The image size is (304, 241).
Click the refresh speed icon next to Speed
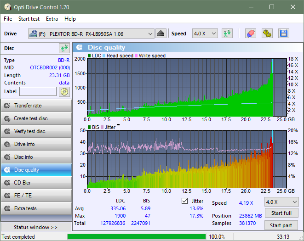tap(227, 34)
